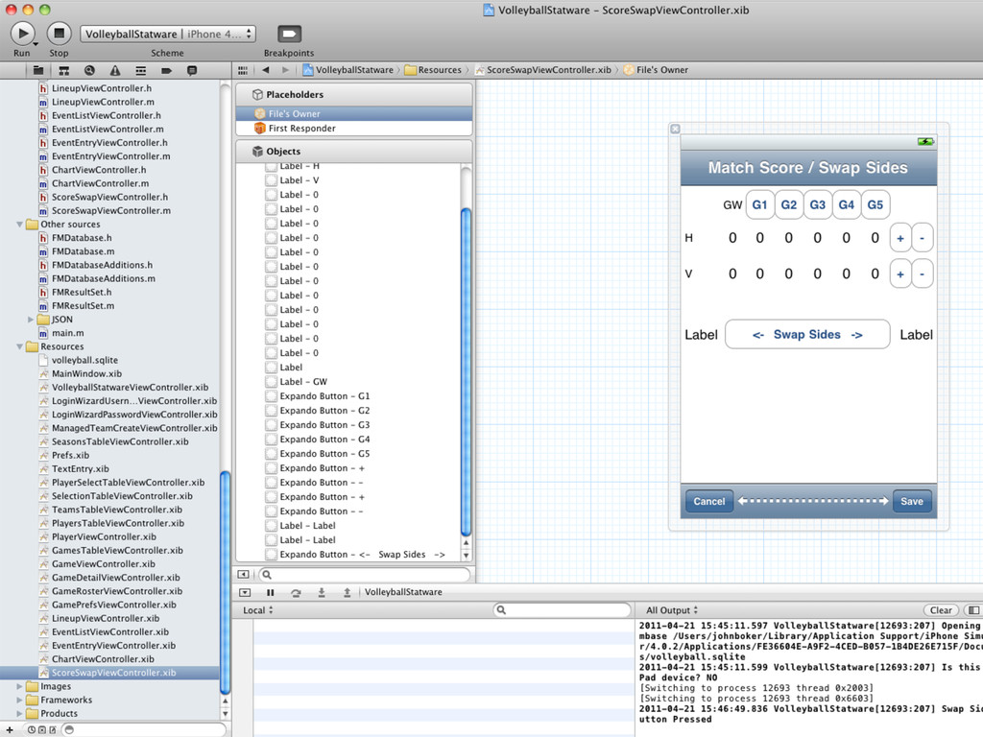Click the Step Into debug icon
983x737 pixels.
322,592
